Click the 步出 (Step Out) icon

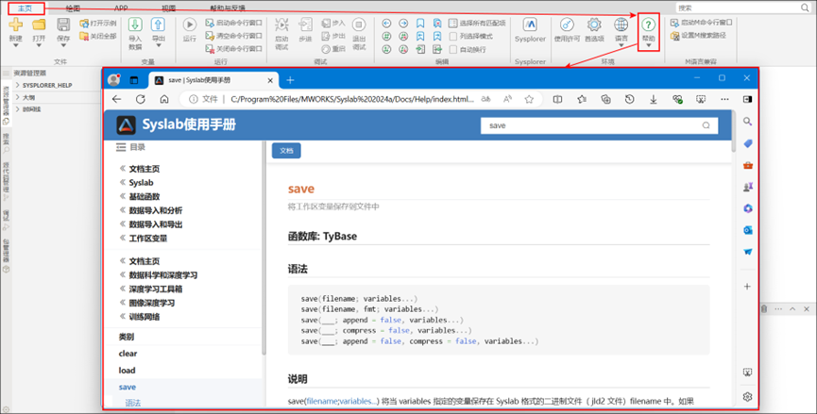pos(326,36)
